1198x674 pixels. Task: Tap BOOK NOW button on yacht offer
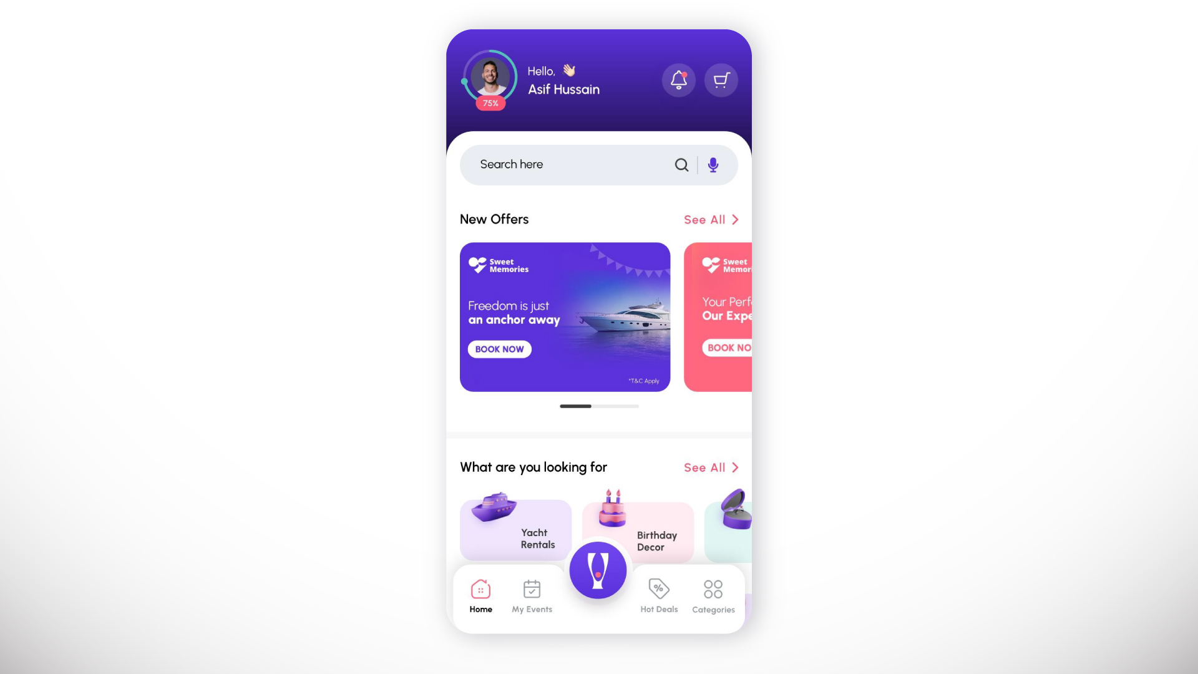tap(498, 349)
